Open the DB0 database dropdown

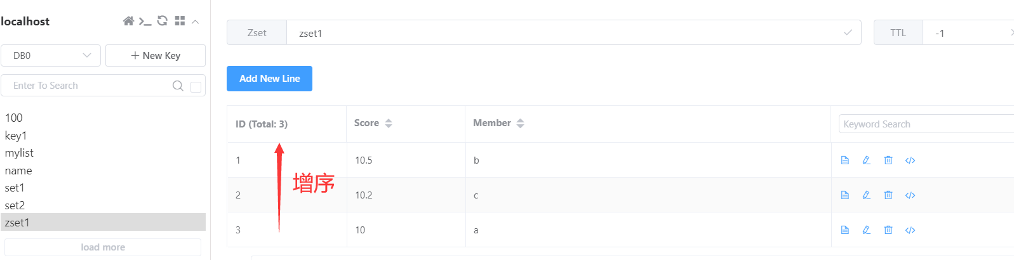coord(51,55)
